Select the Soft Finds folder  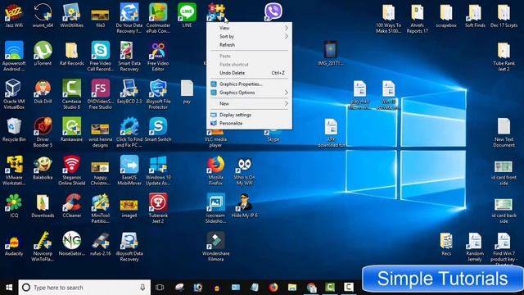point(475,15)
